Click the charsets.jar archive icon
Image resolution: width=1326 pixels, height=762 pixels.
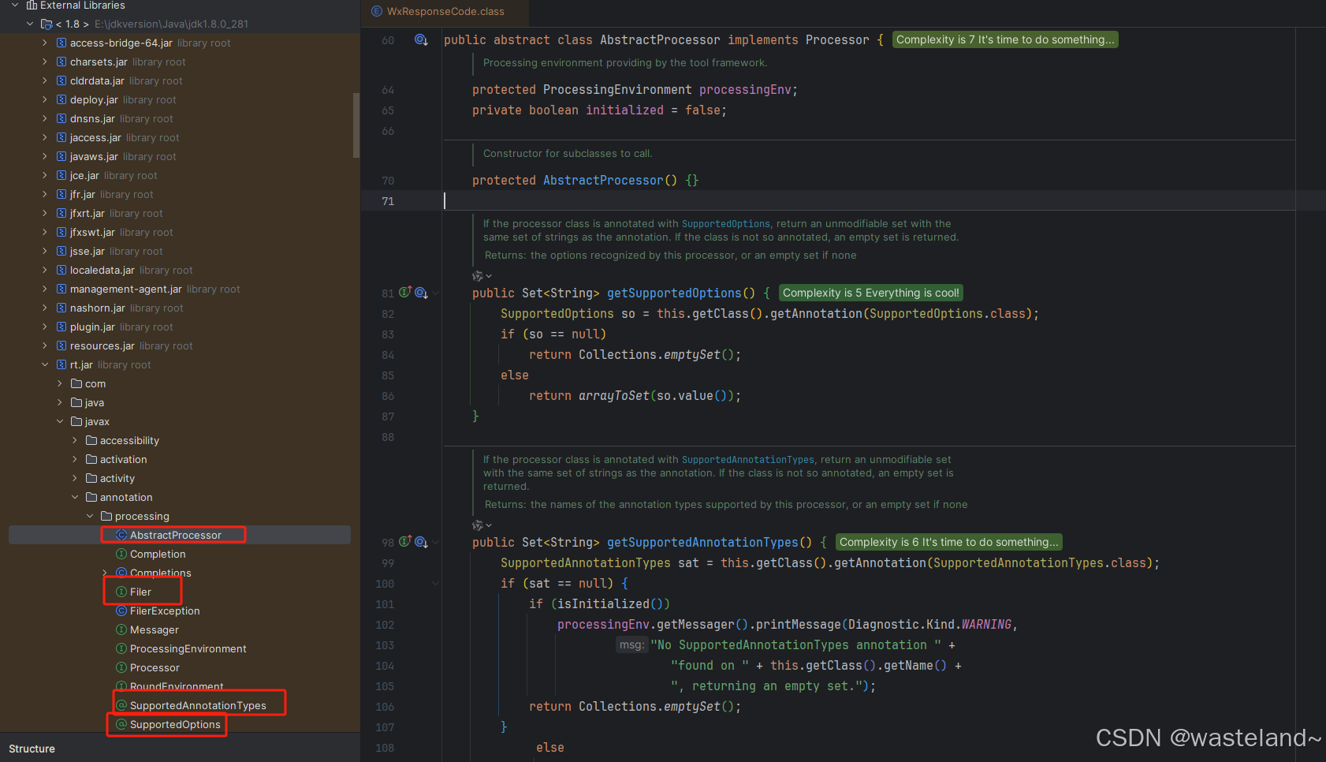coord(61,62)
